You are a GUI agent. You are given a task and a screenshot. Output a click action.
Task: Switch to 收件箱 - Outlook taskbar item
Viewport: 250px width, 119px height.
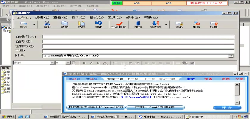point(160,117)
